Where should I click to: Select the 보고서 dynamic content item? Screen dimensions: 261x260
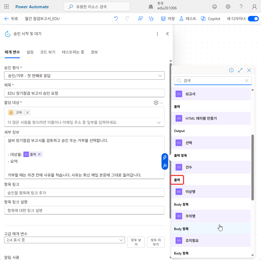[211, 94]
